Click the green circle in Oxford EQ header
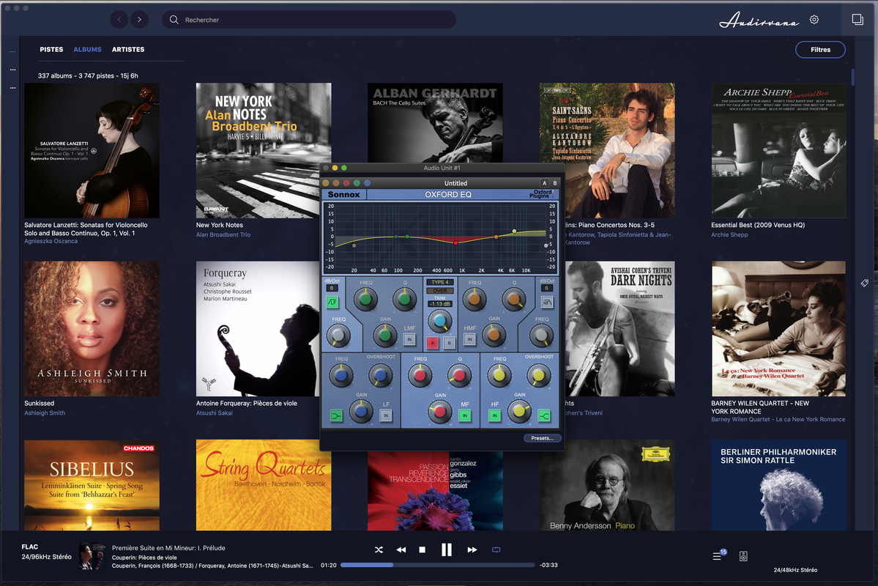 pyautogui.click(x=357, y=182)
